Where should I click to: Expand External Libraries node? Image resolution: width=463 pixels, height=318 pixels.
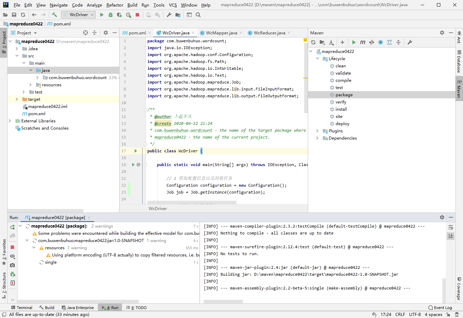point(10,121)
